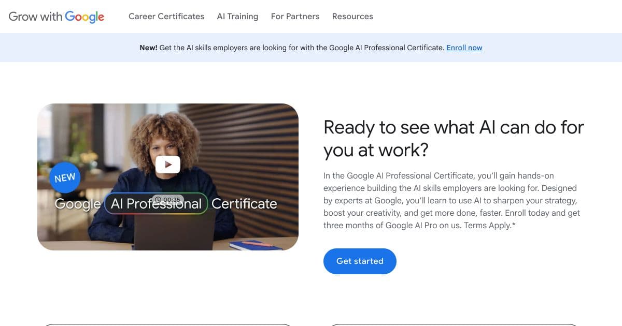Click the 00:35 clock duration badge
Image resolution: width=622 pixels, height=326 pixels.
(168, 199)
